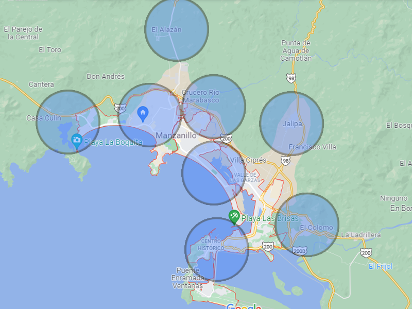The image size is (412, 309).
Task: Click the 200 highway shield right of Manzanillo
Action: (226, 138)
